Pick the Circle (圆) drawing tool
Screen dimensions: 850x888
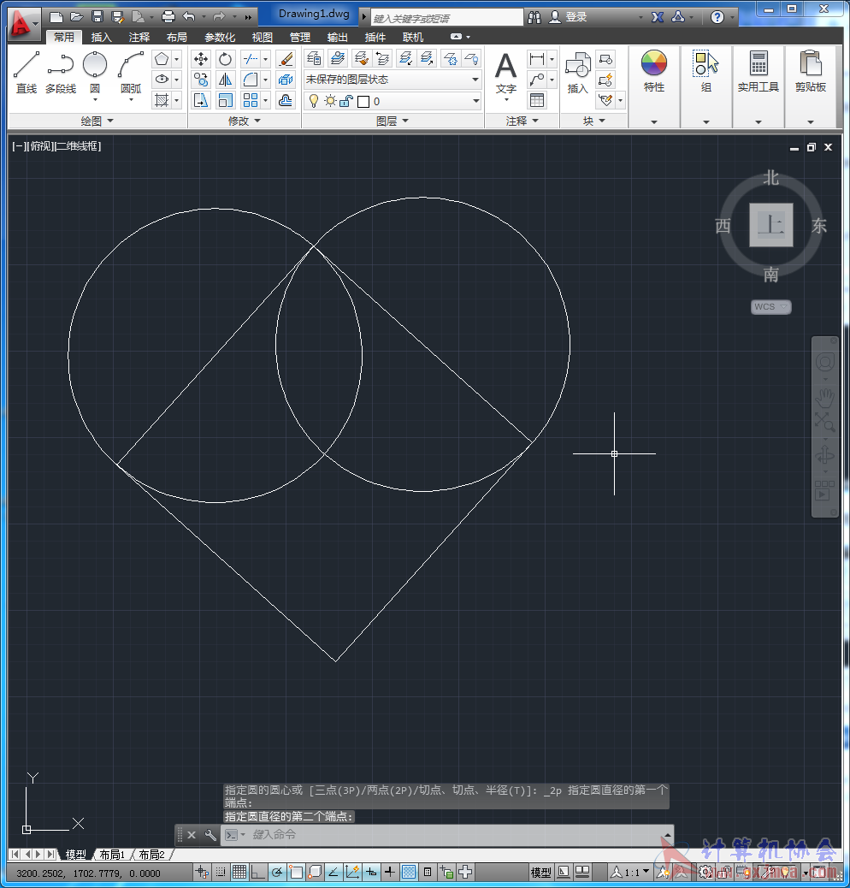click(x=95, y=72)
